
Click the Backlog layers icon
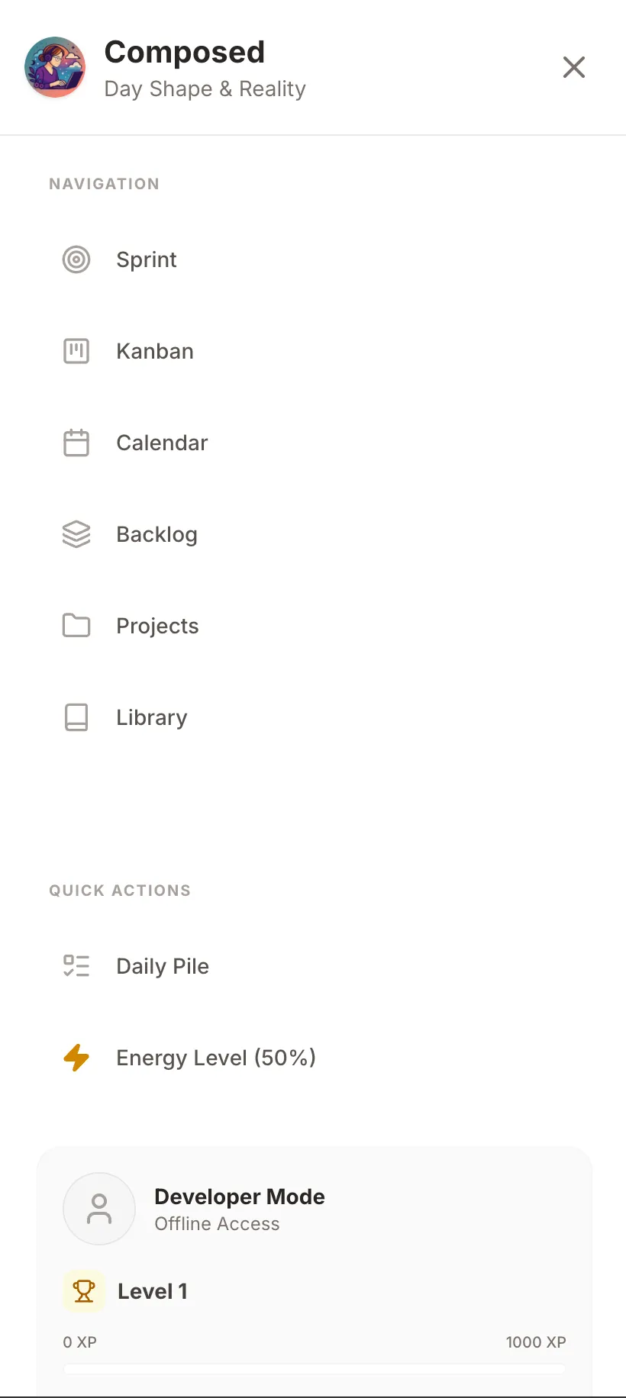pos(76,534)
